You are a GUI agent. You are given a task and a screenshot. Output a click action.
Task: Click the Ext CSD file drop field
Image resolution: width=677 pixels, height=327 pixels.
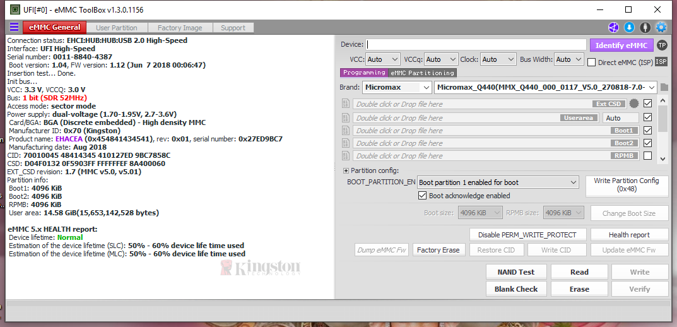490,104
